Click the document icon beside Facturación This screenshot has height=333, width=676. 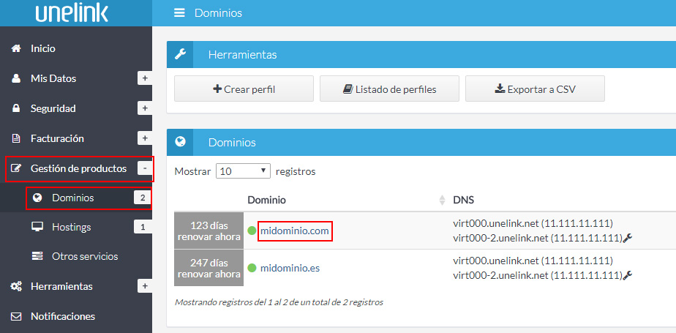coord(16,138)
